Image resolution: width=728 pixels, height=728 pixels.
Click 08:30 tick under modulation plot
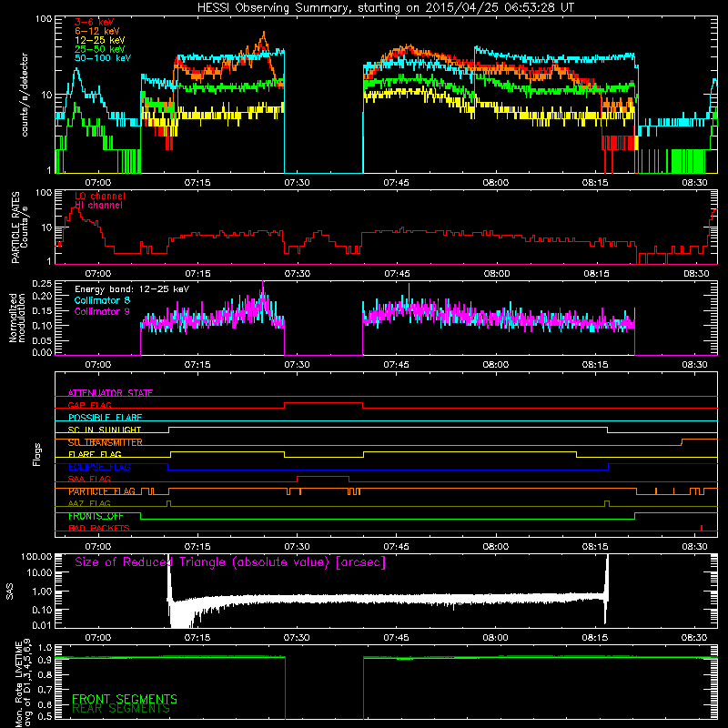pos(694,365)
